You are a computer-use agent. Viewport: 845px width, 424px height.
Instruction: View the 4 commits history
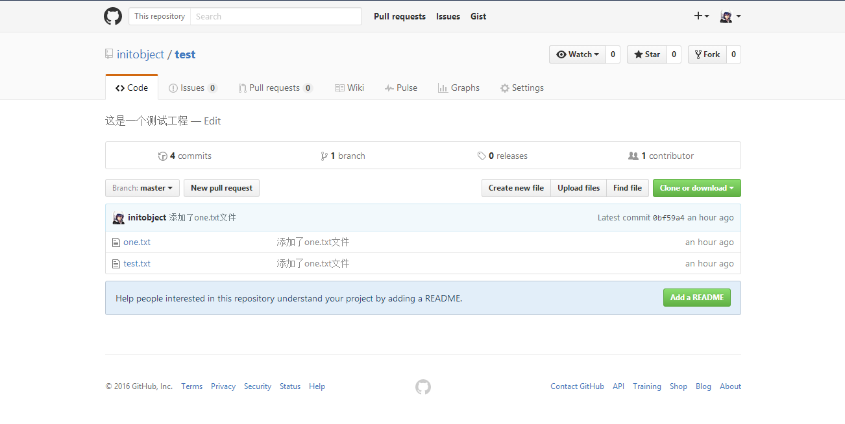click(x=185, y=156)
